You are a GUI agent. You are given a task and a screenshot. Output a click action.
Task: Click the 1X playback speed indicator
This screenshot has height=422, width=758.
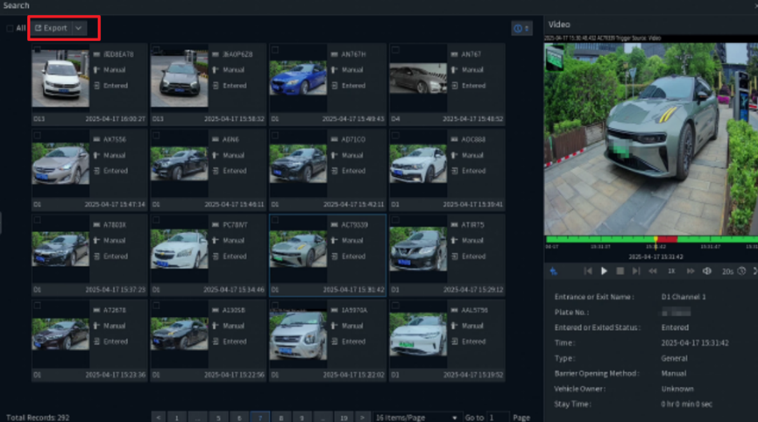(x=671, y=271)
